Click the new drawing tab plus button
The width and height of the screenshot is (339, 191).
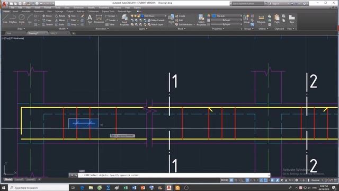coord(74,33)
